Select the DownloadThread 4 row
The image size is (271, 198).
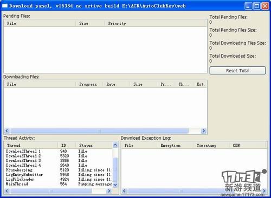point(58,165)
